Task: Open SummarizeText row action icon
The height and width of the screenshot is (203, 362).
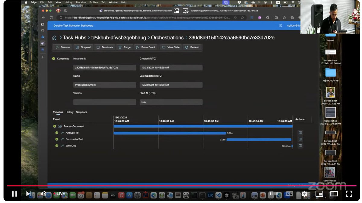Action: click(x=300, y=139)
